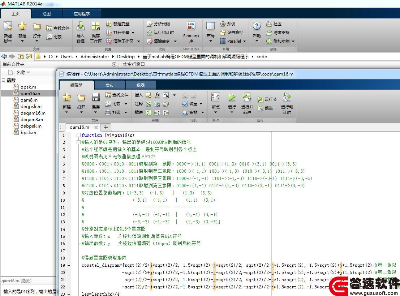Select bpsk.m in the file list
Screen dimensions: 400x296
pyautogui.click(x=28, y=132)
